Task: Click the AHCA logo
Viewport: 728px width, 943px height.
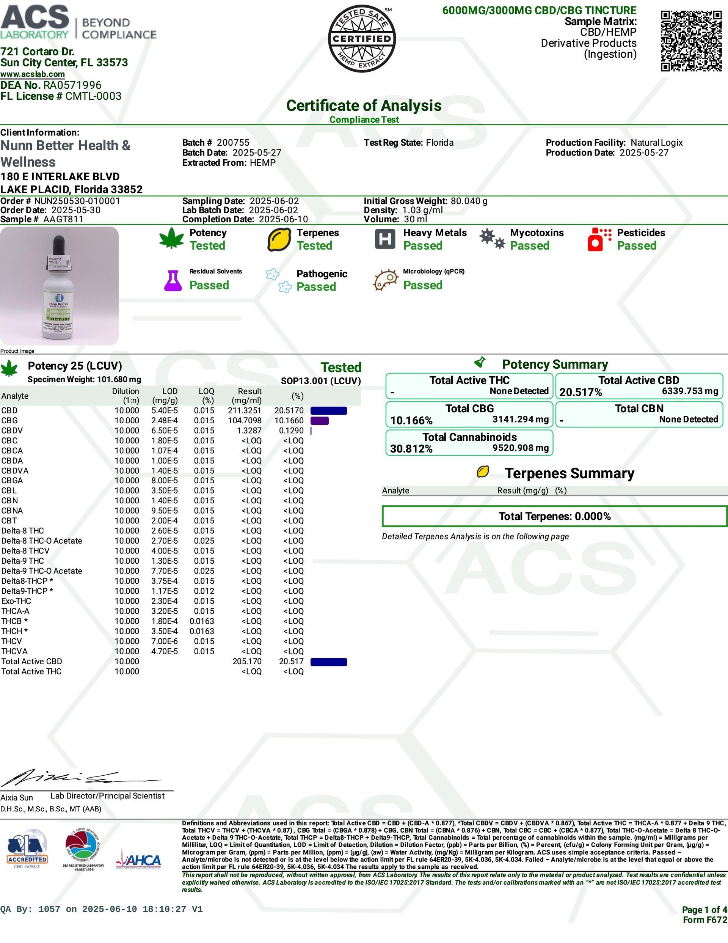Action: [138, 859]
